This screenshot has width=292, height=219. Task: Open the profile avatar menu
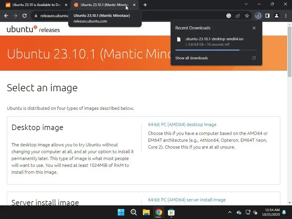pos(277,16)
